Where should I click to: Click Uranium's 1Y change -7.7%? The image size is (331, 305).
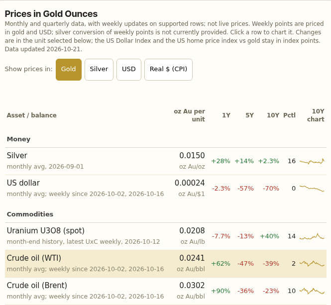tap(221, 236)
